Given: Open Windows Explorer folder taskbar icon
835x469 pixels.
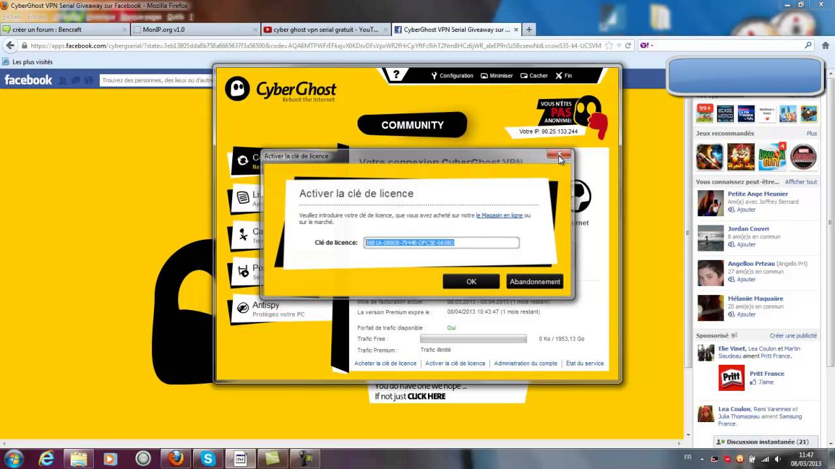Looking at the screenshot, I should pos(78,459).
